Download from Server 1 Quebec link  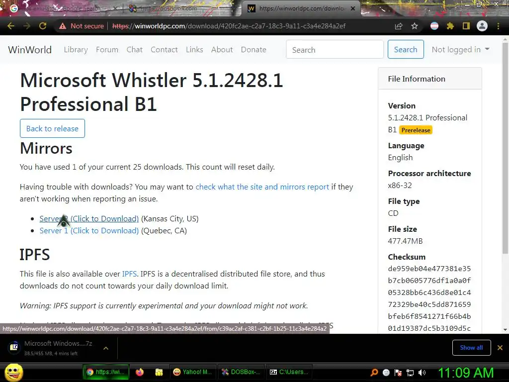[x=89, y=231]
